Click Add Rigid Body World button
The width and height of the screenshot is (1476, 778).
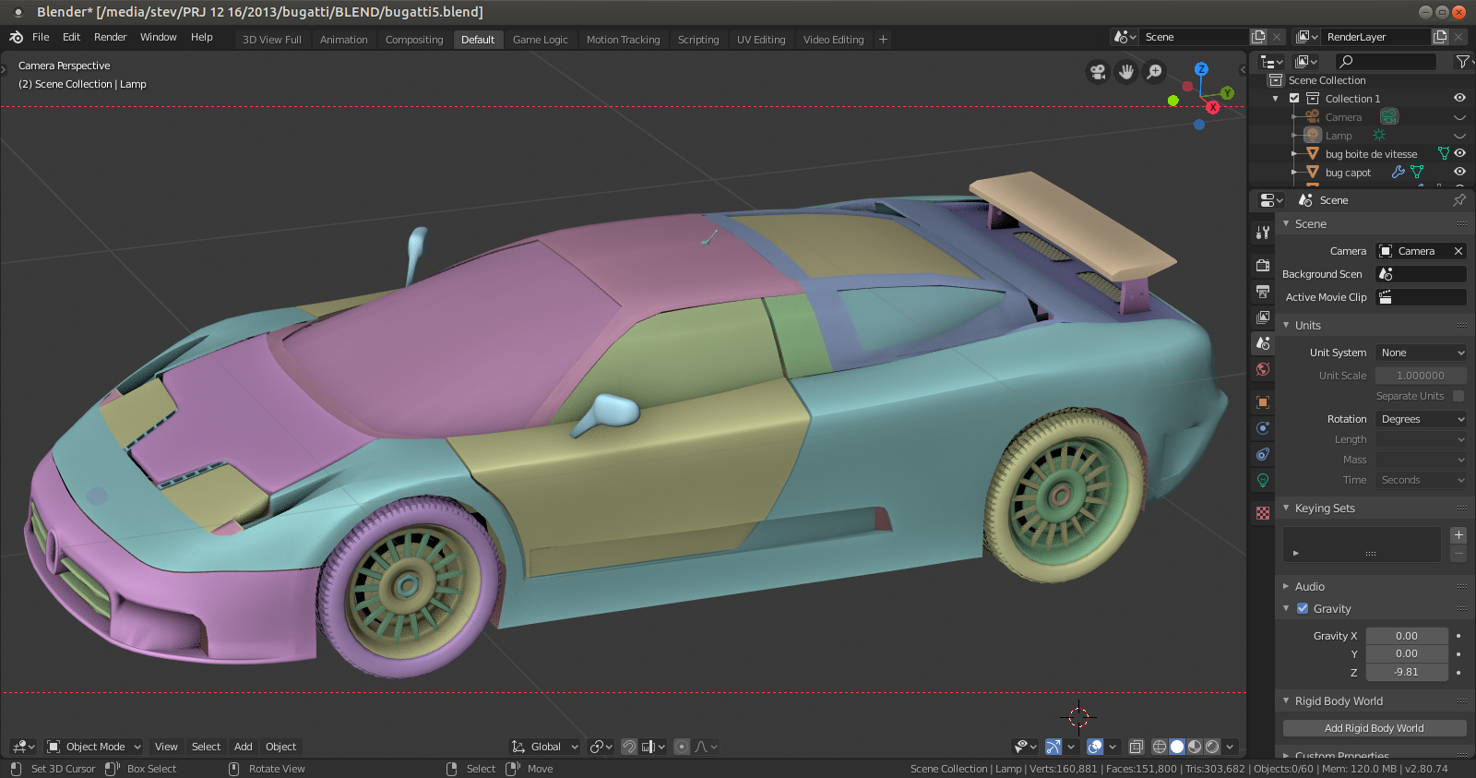coord(1374,728)
